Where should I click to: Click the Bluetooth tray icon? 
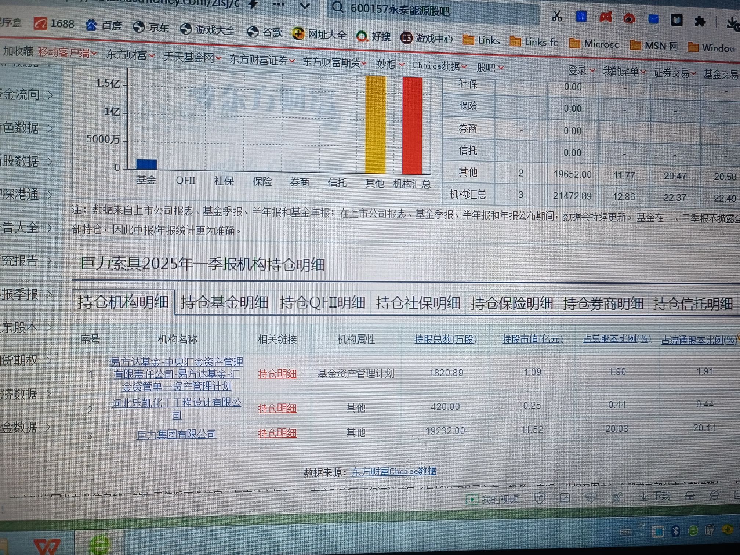tap(675, 531)
